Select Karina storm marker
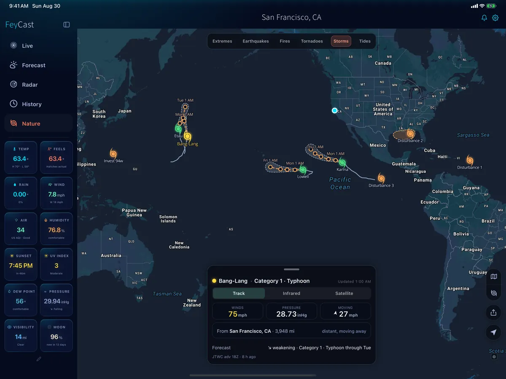The height and width of the screenshot is (379, 506). point(342,163)
